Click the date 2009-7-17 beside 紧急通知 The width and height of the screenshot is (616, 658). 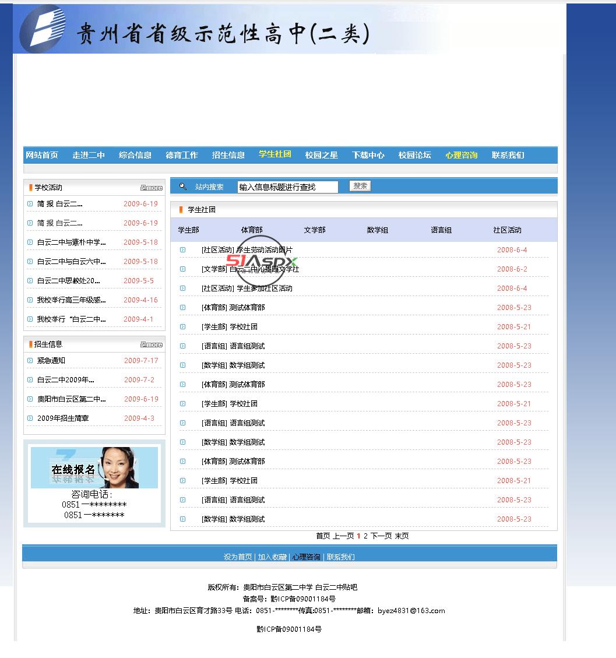[141, 361]
